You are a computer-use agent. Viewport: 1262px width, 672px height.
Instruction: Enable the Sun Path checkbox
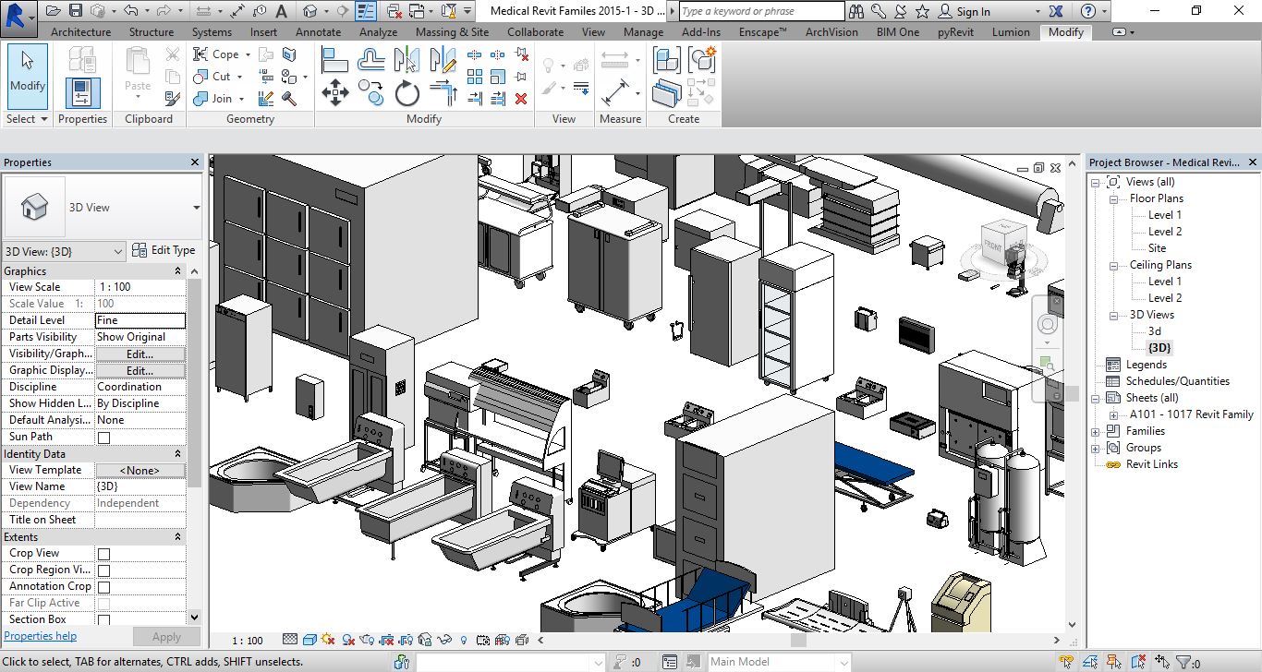(103, 438)
